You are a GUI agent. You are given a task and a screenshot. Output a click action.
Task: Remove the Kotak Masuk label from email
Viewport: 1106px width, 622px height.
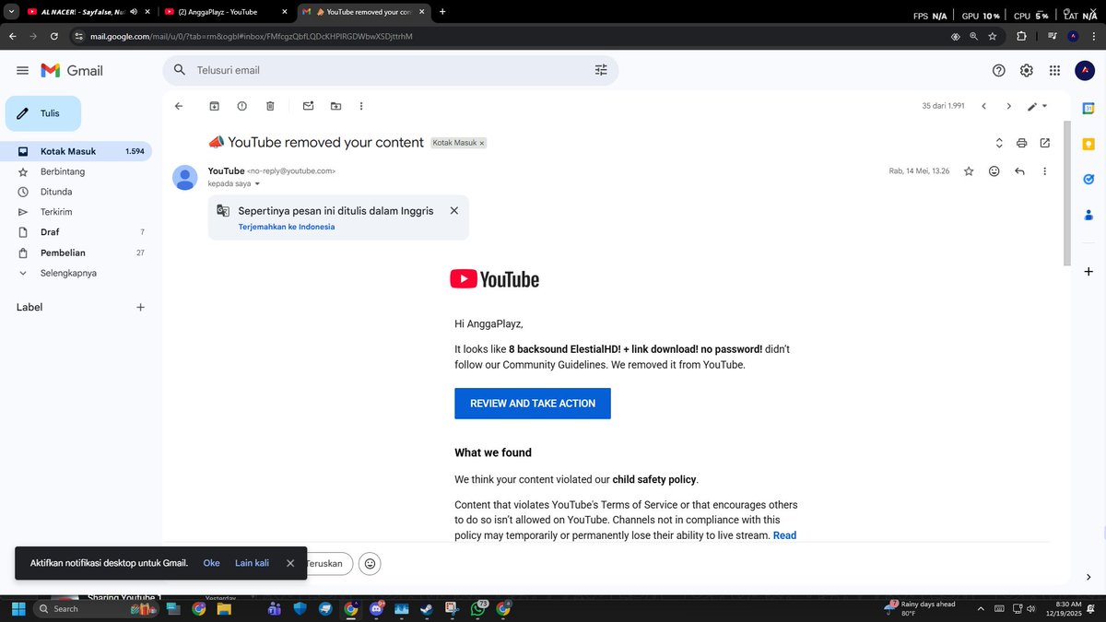click(481, 144)
